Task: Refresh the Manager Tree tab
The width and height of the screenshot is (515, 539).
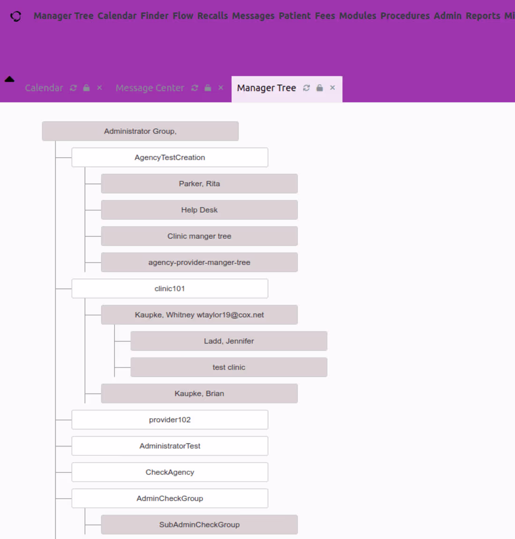Action: pos(306,87)
